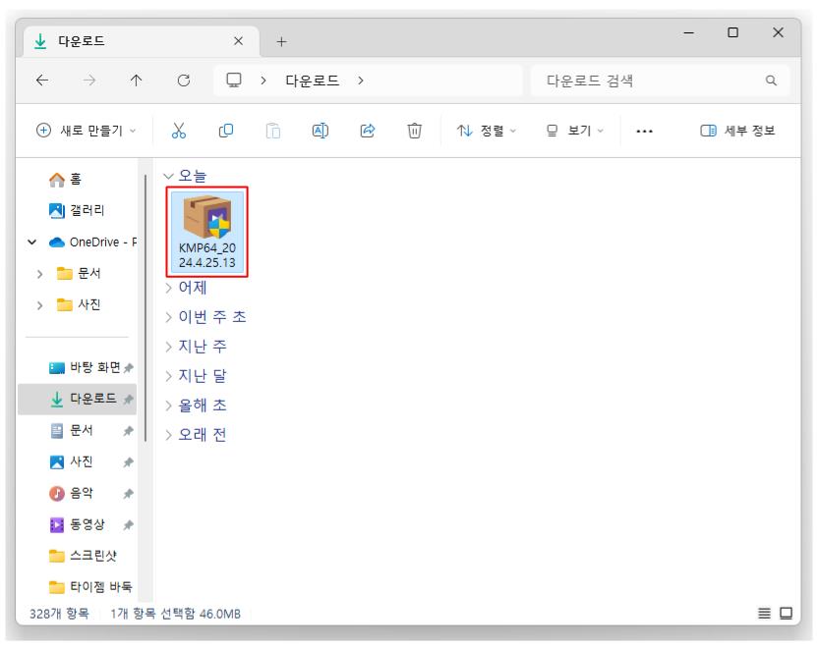Viewport: 817px width, 649px height.
Task: Go back with the left arrow
Action: pos(42,81)
